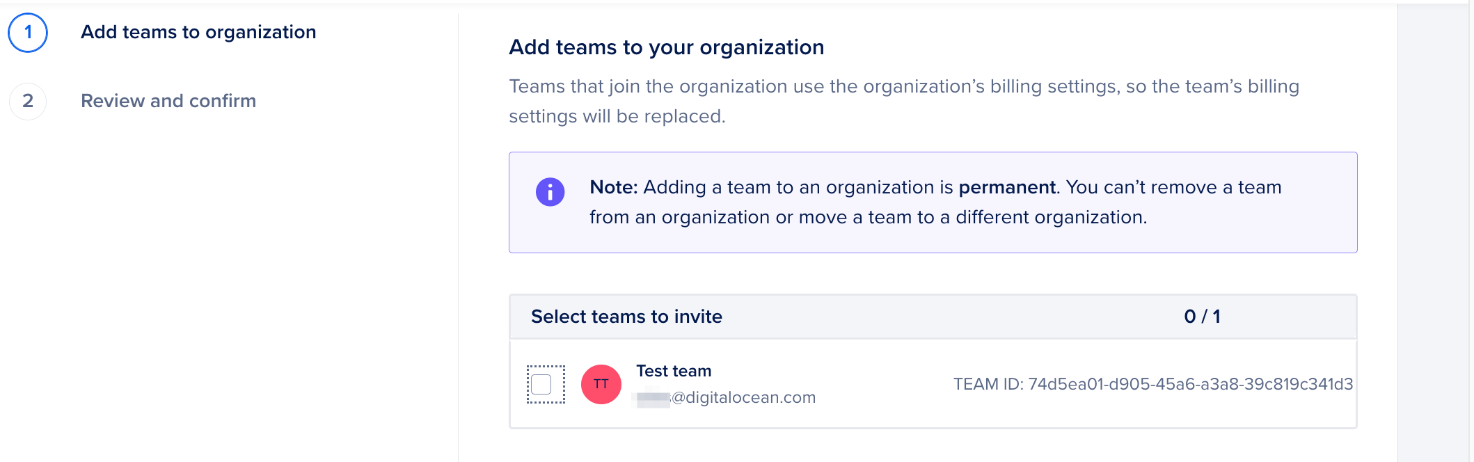This screenshot has width=1474, height=462.
Task: Click the bold 'permanent' word in note
Action: (1006, 187)
